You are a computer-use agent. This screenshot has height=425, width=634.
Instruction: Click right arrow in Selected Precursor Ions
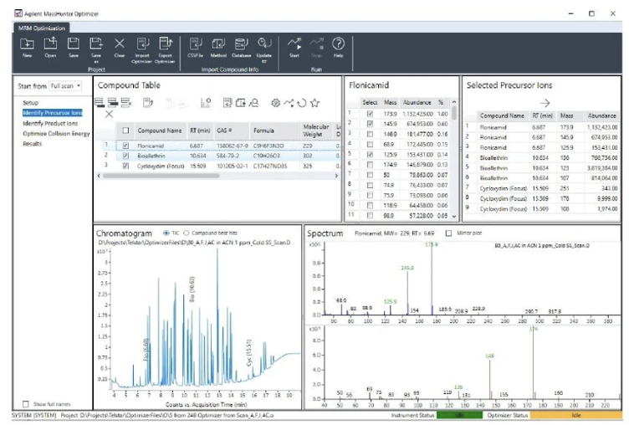(x=545, y=103)
